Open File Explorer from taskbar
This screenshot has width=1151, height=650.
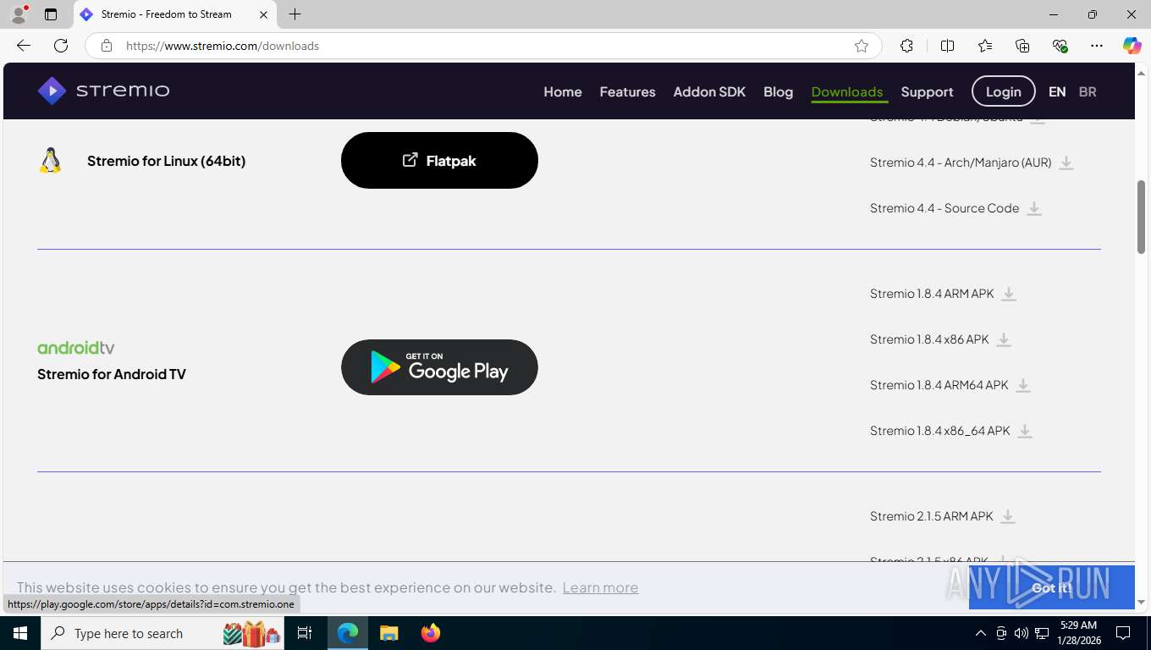tap(388, 633)
